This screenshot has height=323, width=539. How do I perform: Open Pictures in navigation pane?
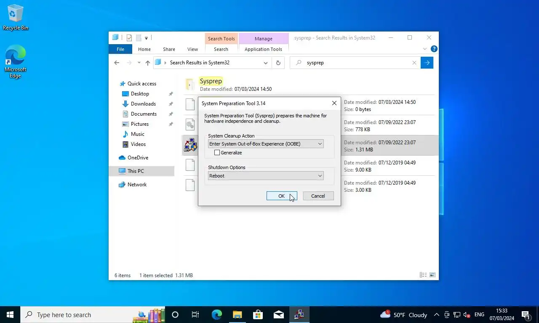(x=140, y=124)
